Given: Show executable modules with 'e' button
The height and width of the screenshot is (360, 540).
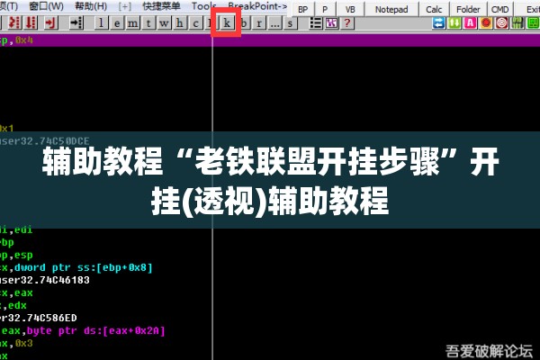Looking at the screenshot, I should [x=117, y=23].
